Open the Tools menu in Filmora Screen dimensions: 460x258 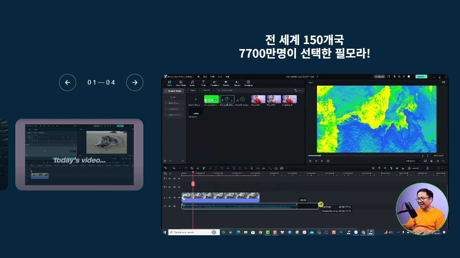point(212,77)
